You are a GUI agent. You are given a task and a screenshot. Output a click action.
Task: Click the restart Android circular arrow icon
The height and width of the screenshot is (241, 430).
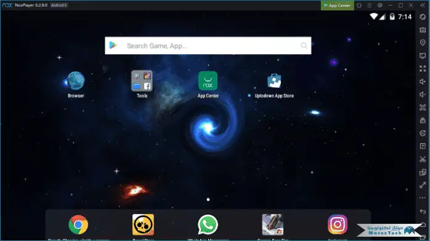(x=423, y=133)
